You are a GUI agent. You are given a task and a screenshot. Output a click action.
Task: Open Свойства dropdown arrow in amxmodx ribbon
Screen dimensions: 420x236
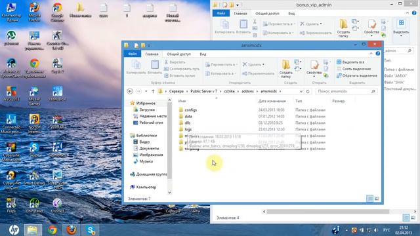pyautogui.click(x=314, y=77)
